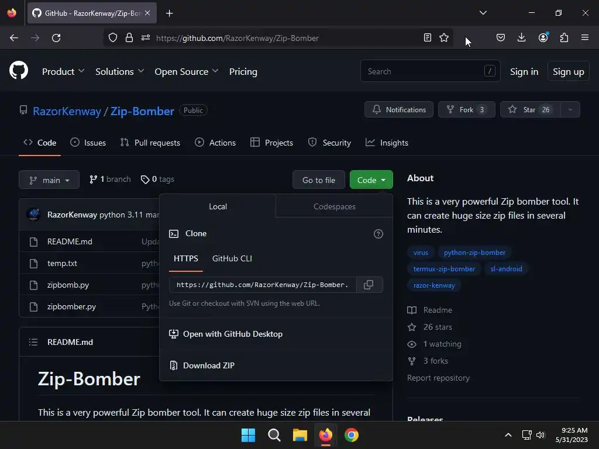This screenshot has height=449, width=599.
Task: Open the site permissions icon
Action: tap(146, 38)
